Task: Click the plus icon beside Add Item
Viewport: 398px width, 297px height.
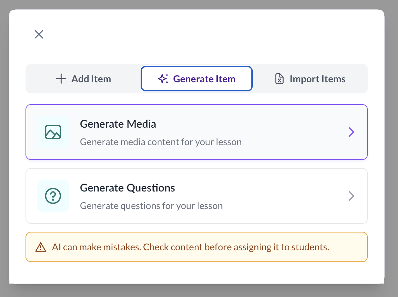Action: 61,79
